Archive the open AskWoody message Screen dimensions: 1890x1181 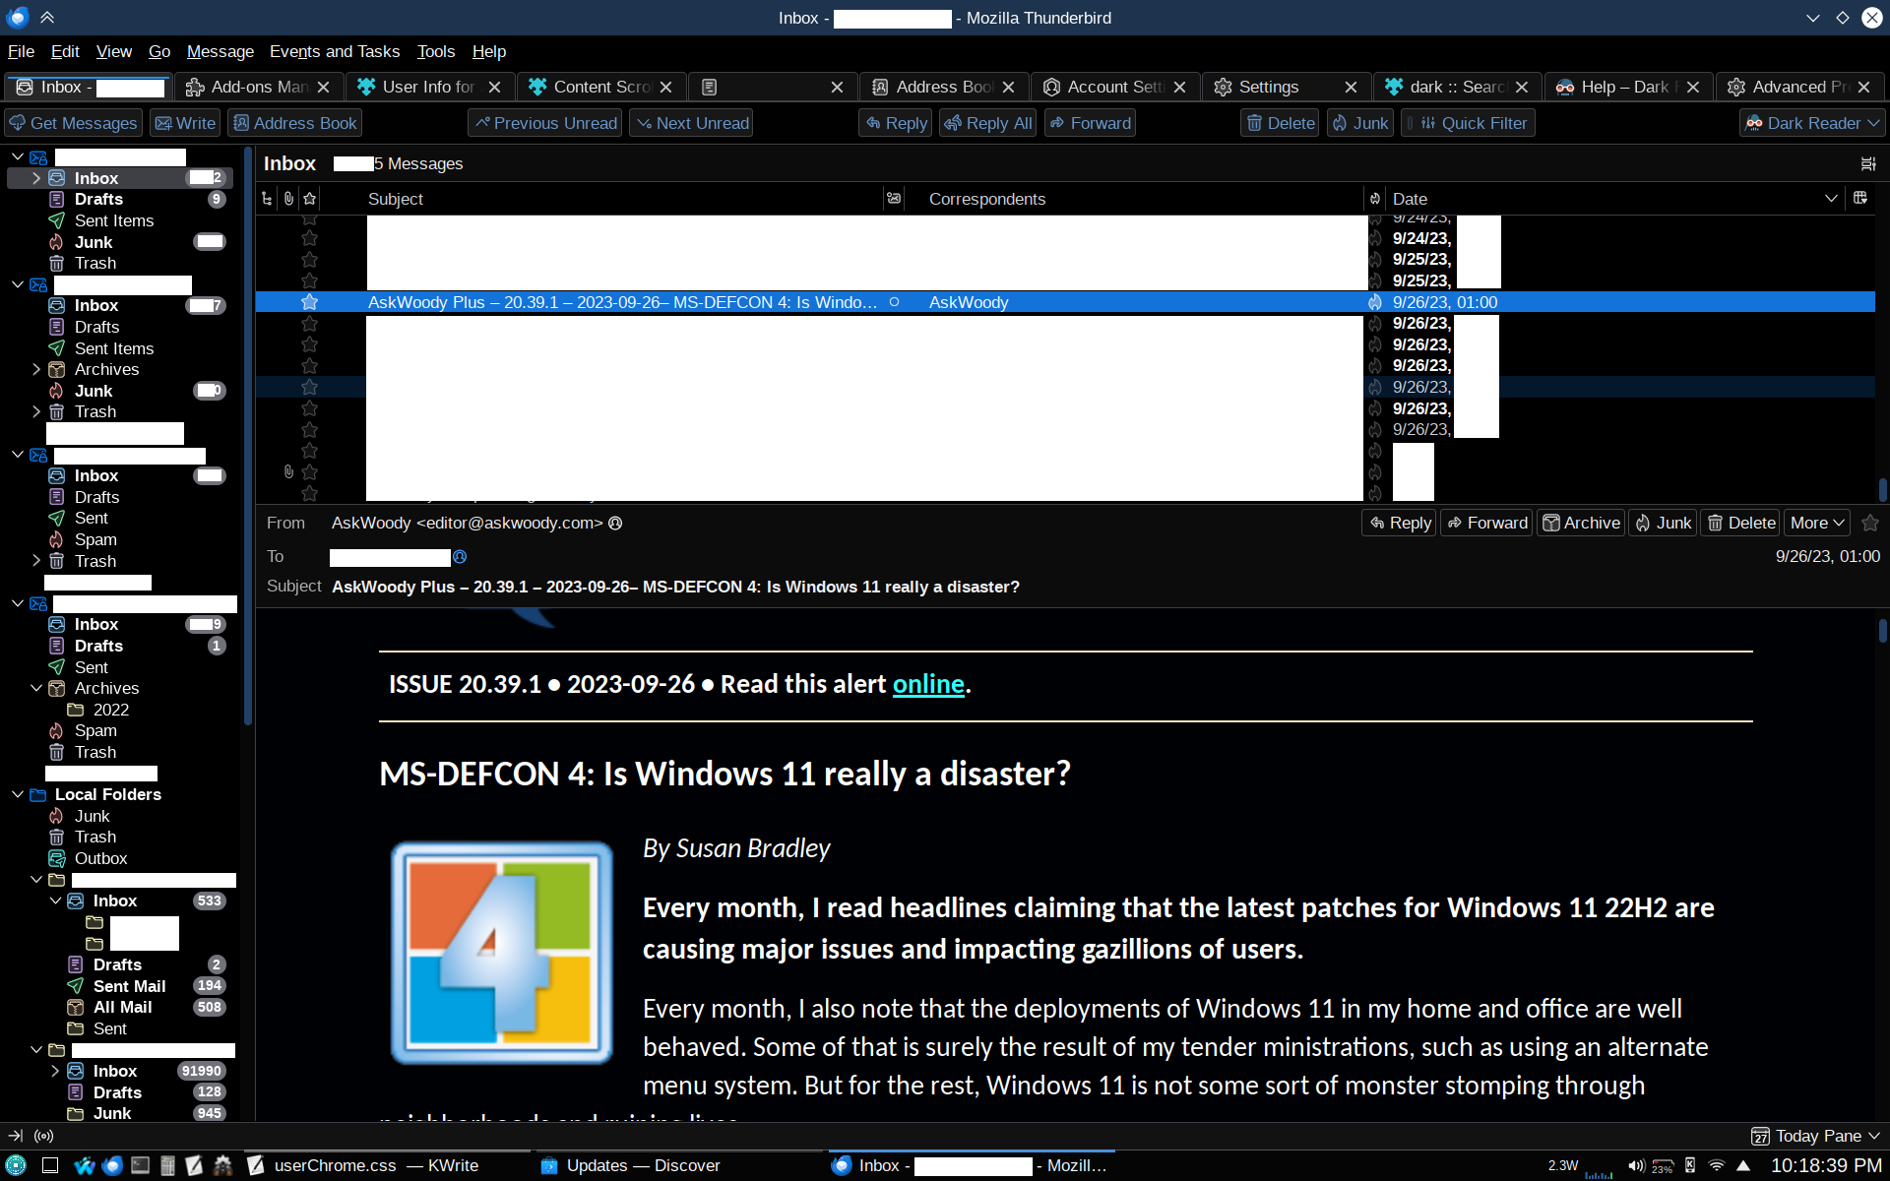pyautogui.click(x=1581, y=523)
